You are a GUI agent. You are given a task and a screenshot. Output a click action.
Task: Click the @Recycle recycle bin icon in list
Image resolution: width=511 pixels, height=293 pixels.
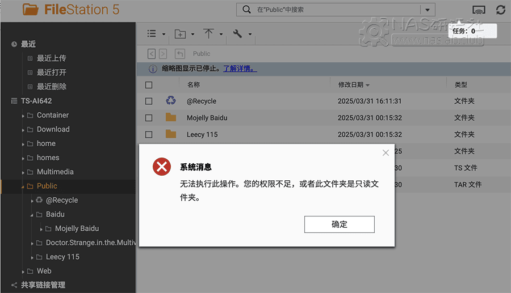171,100
